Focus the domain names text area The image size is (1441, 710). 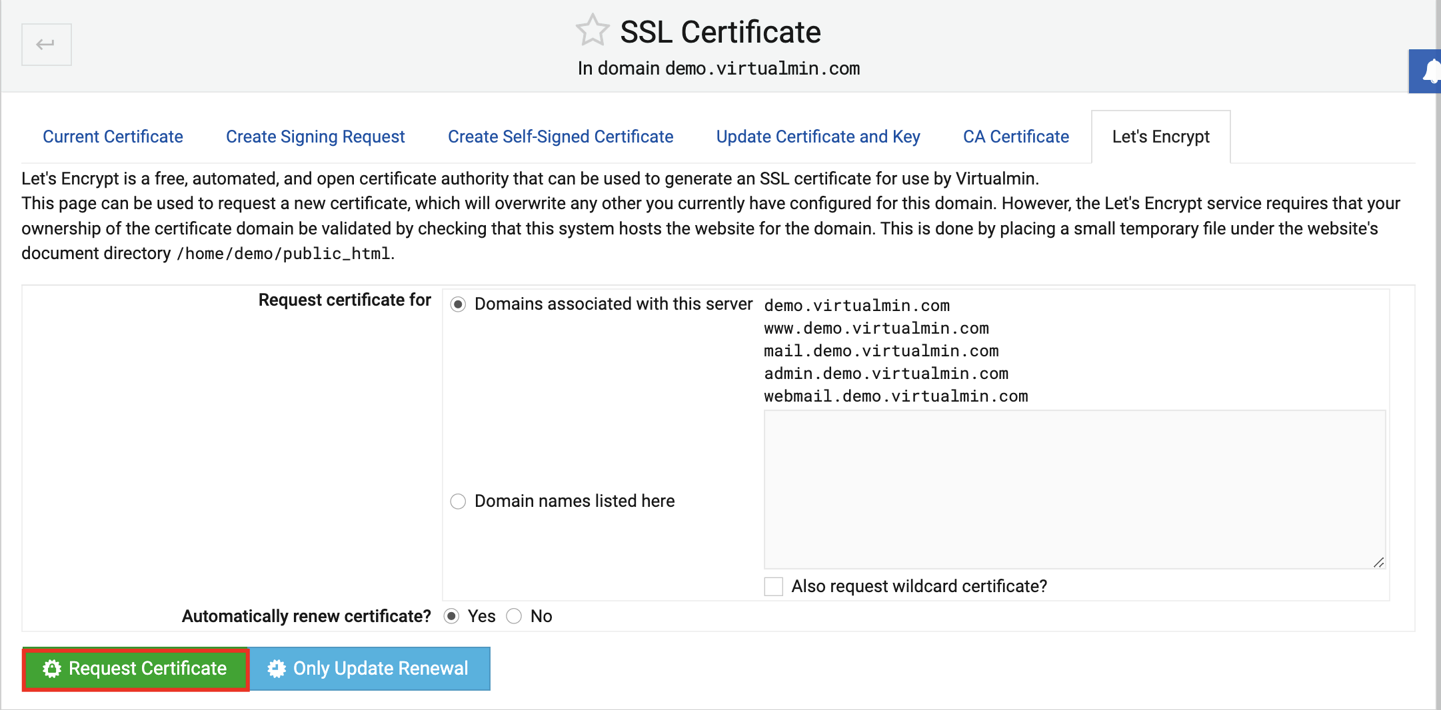(x=1074, y=490)
